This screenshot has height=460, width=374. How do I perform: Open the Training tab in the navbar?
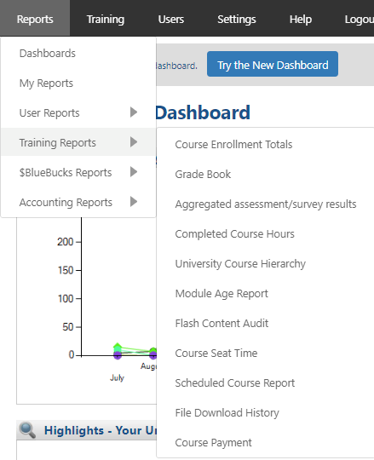click(x=106, y=19)
